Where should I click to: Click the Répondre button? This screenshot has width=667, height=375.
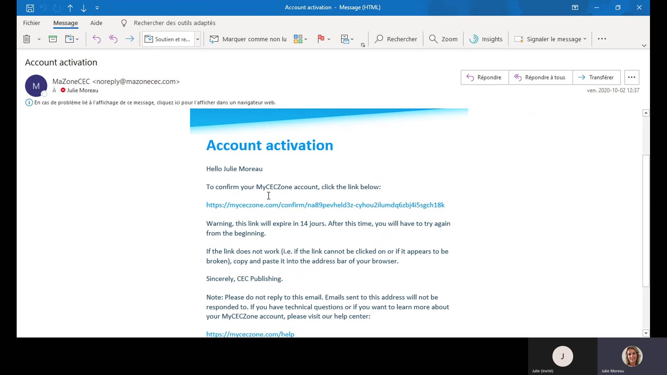tap(484, 77)
